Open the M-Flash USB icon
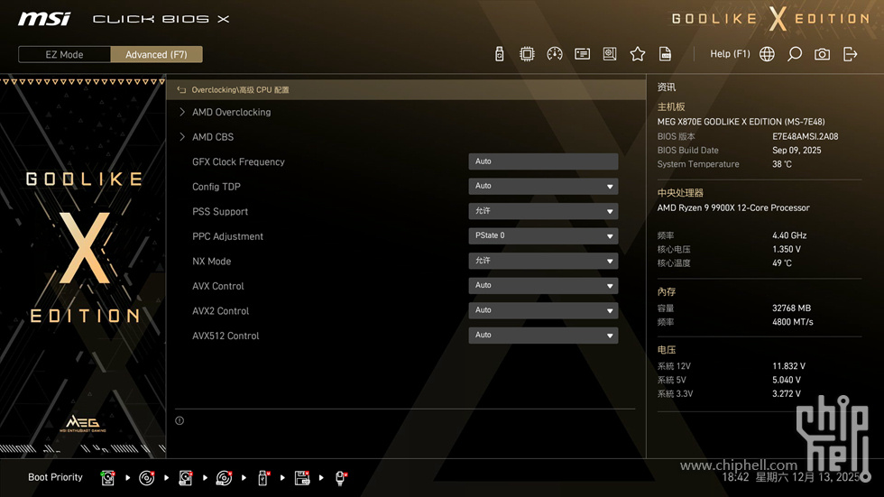 point(500,54)
